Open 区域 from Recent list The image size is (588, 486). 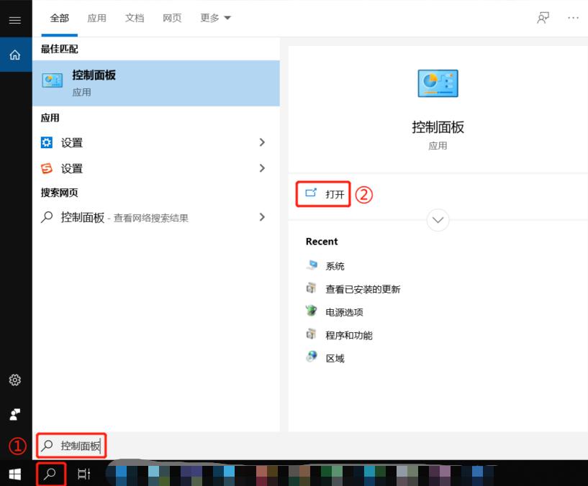pyautogui.click(x=334, y=357)
